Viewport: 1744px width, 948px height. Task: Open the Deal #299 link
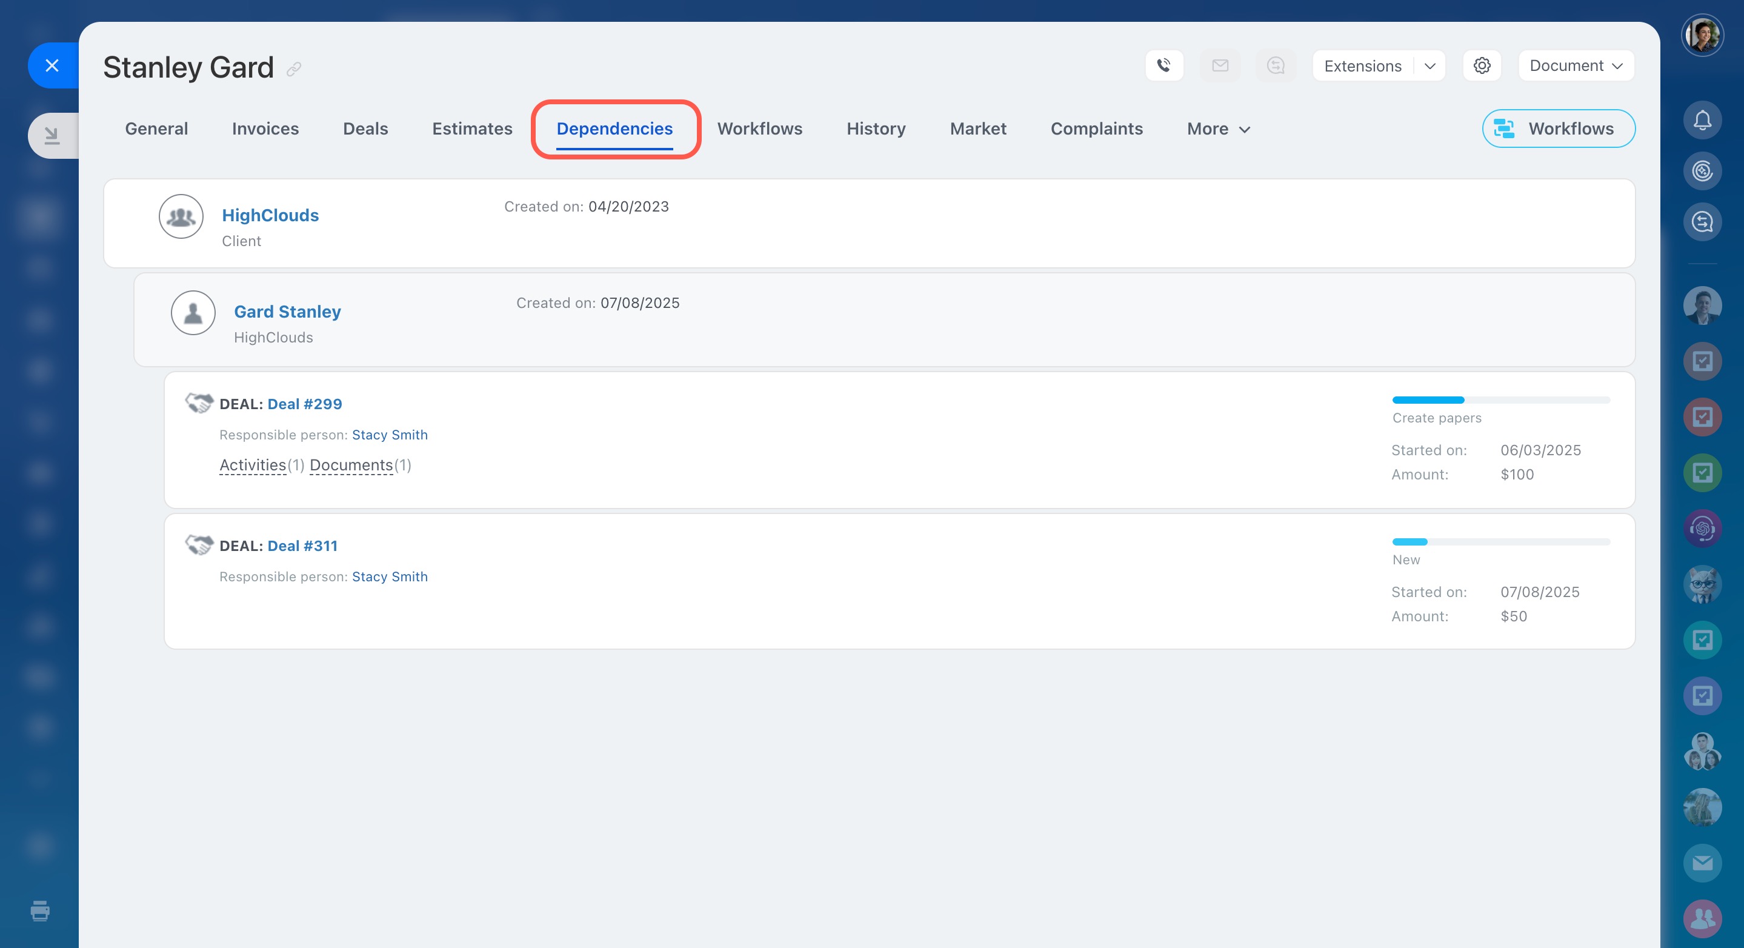tap(305, 404)
